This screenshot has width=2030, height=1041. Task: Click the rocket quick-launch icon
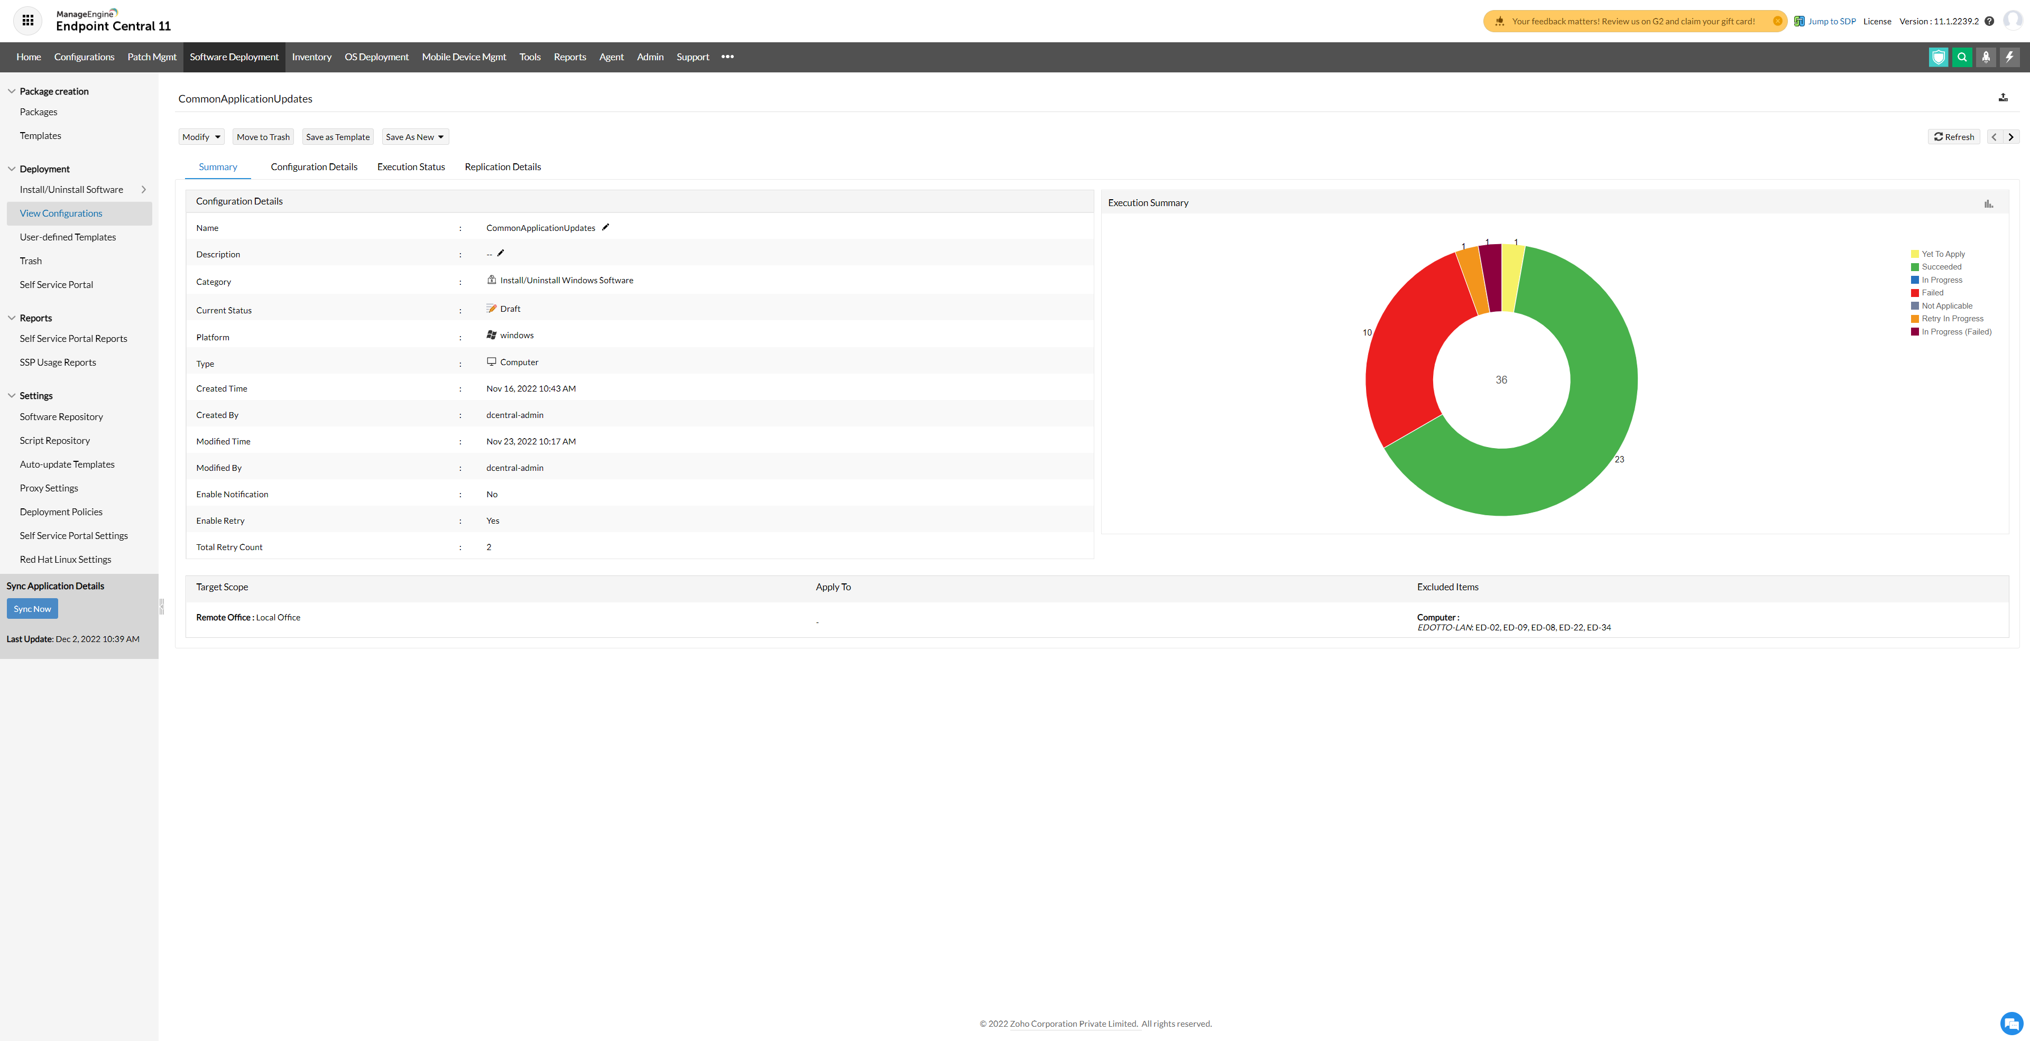[x=1986, y=57]
